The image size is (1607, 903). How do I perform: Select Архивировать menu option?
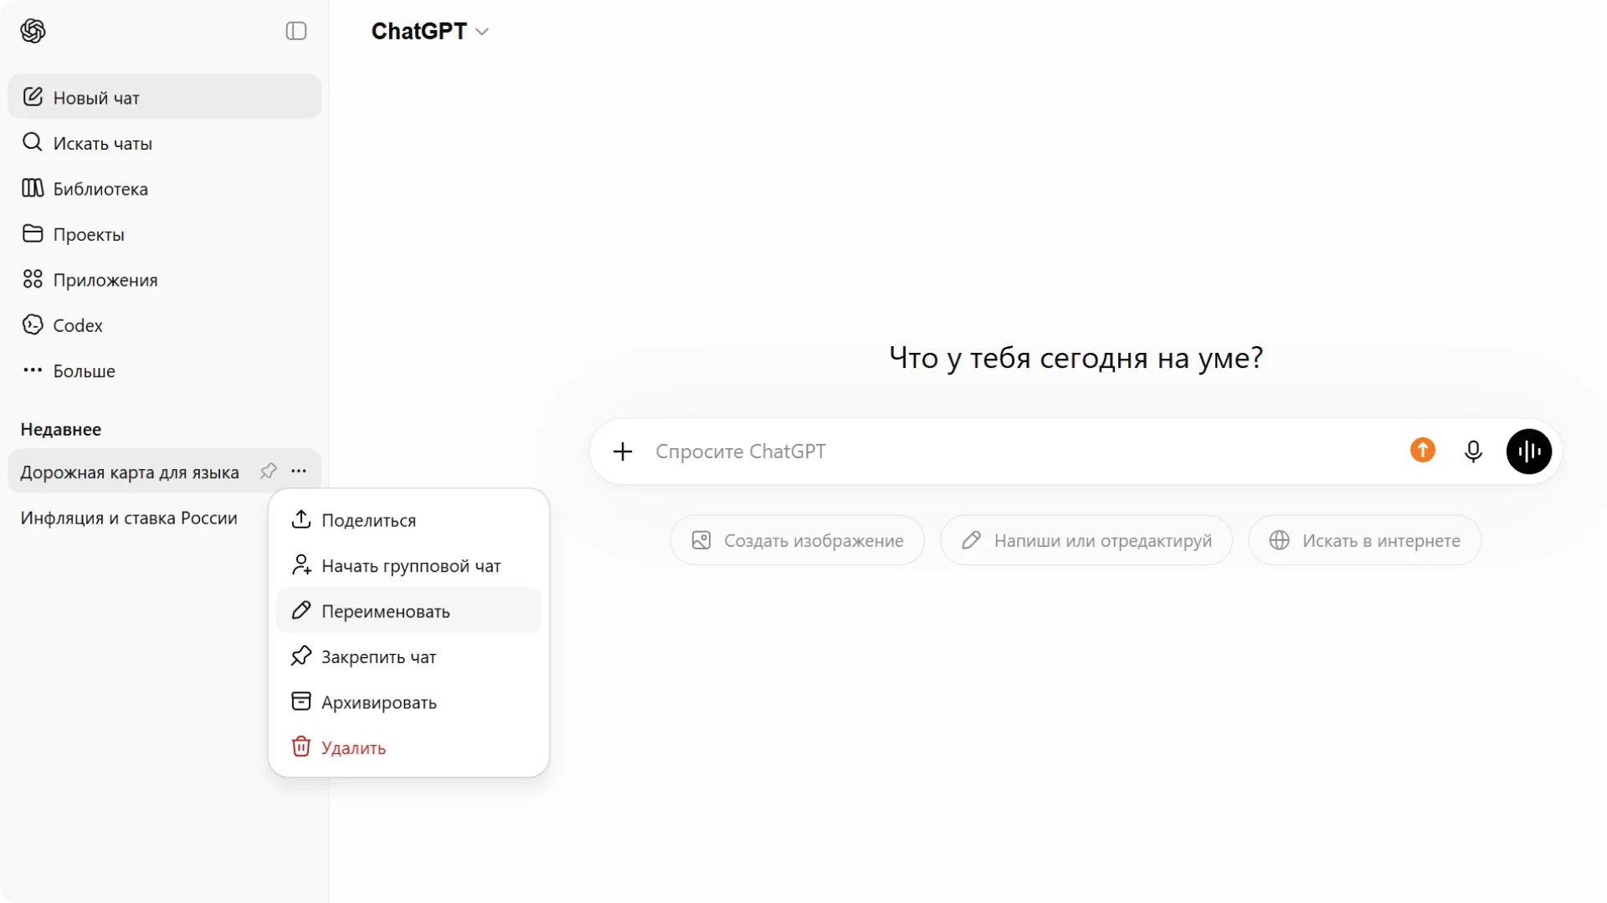[408, 702]
